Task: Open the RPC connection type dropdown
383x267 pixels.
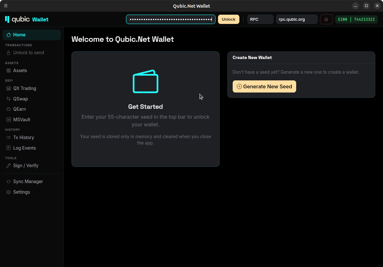Action: click(x=260, y=19)
